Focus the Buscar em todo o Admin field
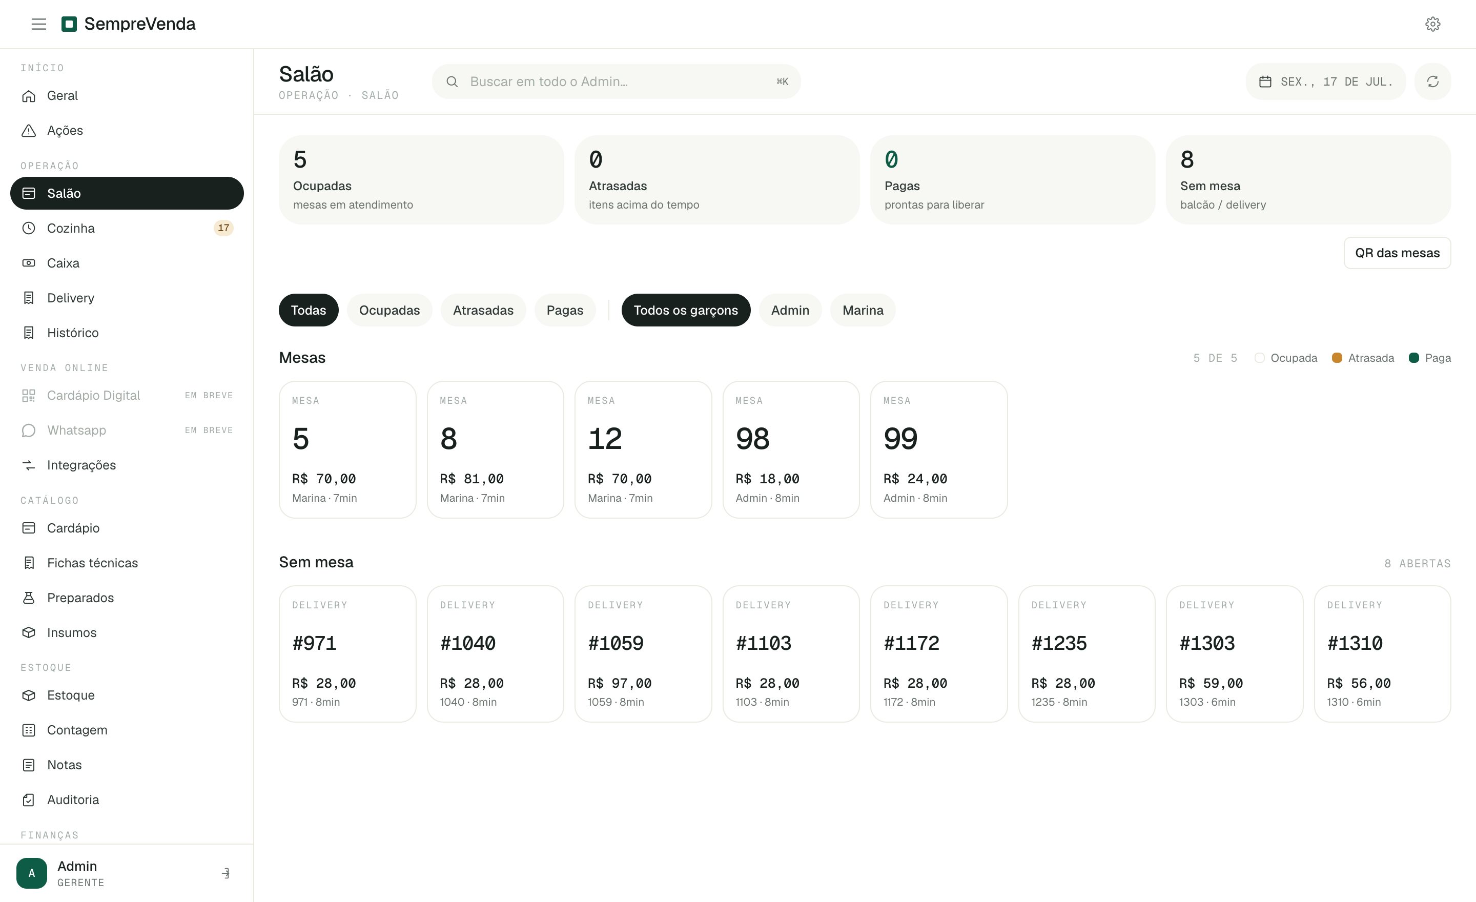Screen dimensions: 1476x902 [616, 81]
